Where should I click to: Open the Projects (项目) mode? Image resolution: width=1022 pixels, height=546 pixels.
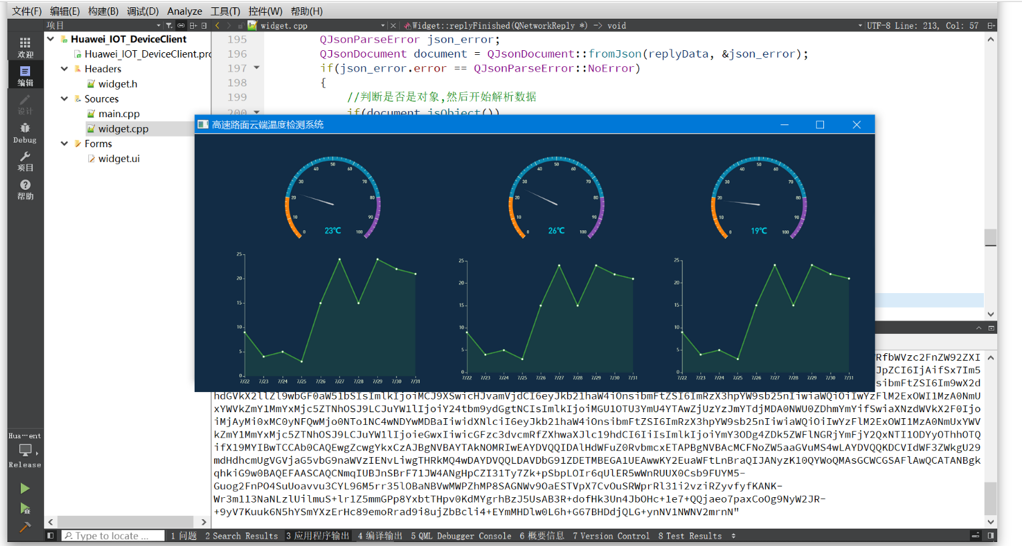tap(25, 161)
